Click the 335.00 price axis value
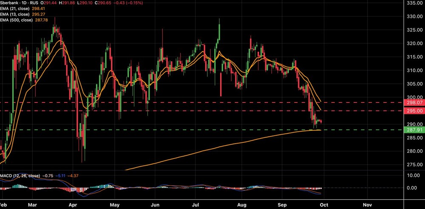 coord(415,3)
